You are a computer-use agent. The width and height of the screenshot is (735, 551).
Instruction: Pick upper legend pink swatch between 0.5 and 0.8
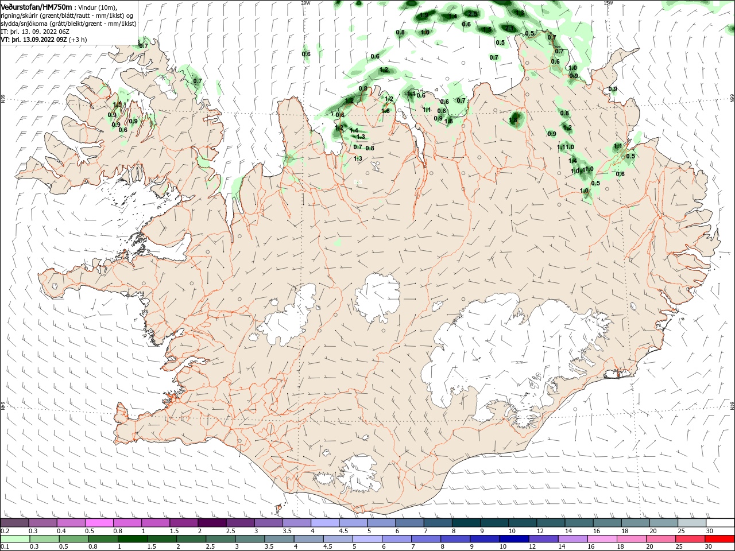tap(99, 523)
